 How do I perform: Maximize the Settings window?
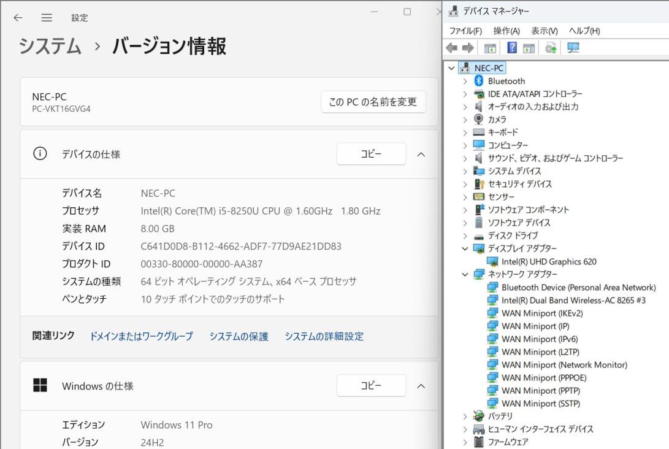click(407, 12)
